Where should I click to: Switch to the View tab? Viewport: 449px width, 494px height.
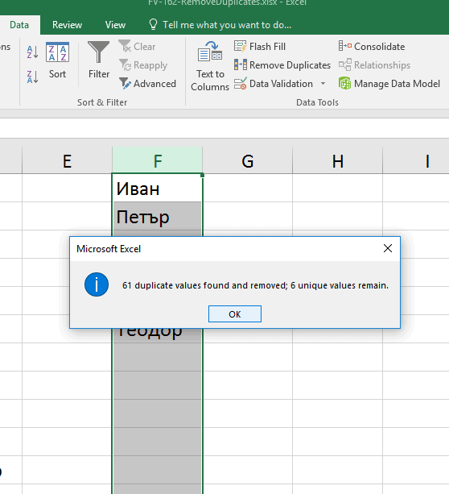pyautogui.click(x=115, y=25)
